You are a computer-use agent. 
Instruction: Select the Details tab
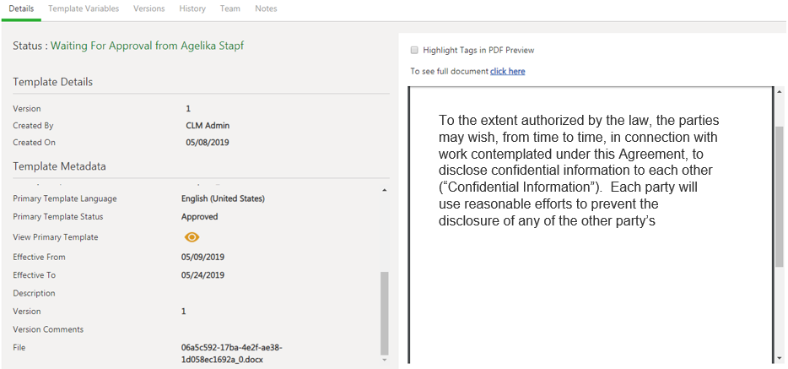coord(21,8)
